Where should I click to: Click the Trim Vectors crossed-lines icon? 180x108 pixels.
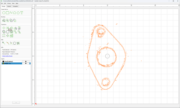pos(11,43)
